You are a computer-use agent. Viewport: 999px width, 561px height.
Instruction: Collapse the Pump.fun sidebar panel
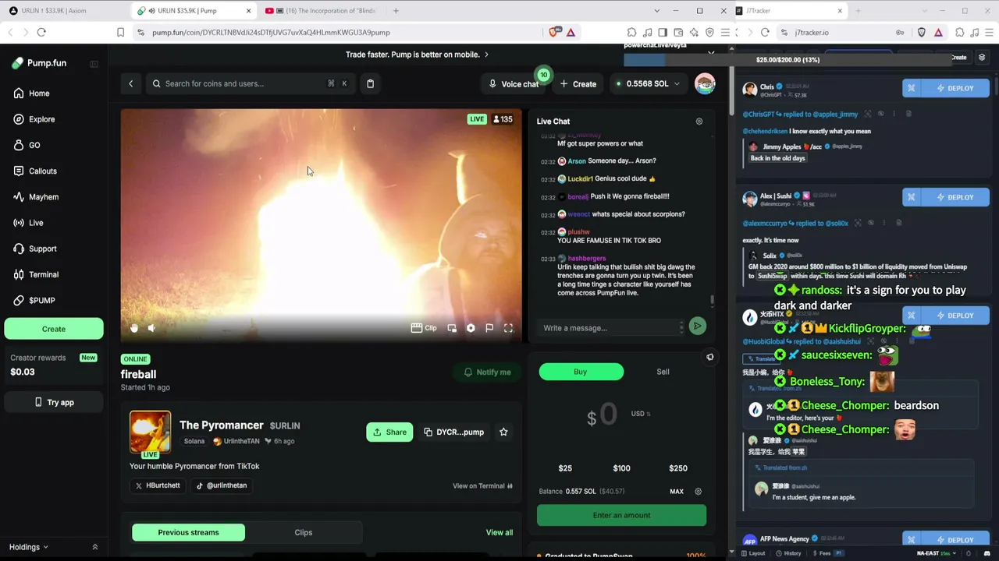click(94, 64)
